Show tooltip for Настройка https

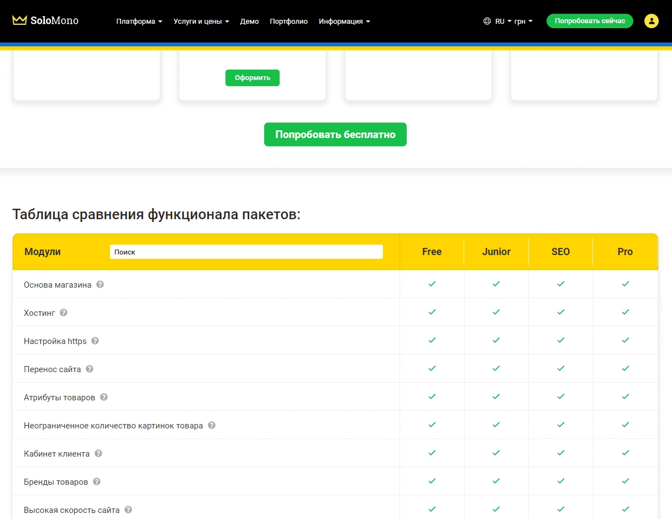pyautogui.click(x=95, y=341)
